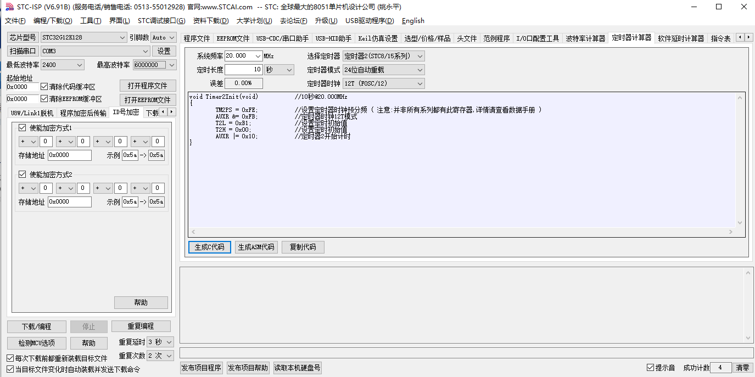The height and width of the screenshot is (377, 755).
Task: Switch to EEPROM文件 tab
Action: [x=233, y=38]
